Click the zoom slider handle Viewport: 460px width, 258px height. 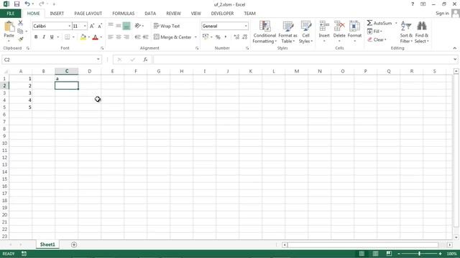(419, 254)
